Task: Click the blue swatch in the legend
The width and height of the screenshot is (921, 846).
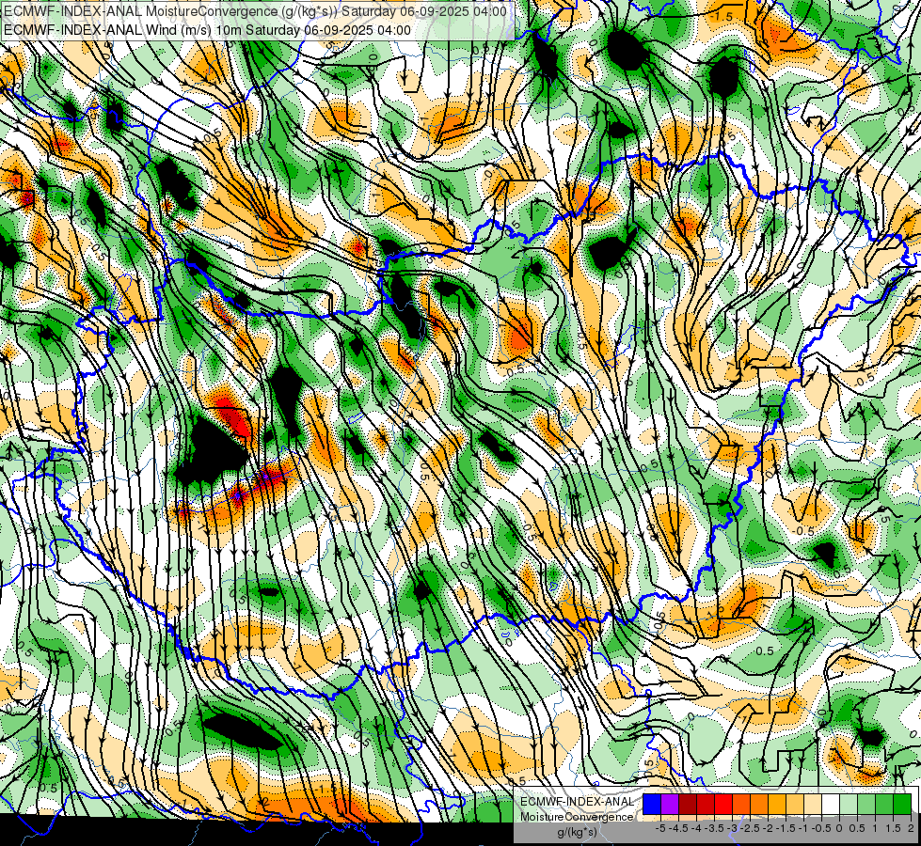Action: [x=652, y=804]
